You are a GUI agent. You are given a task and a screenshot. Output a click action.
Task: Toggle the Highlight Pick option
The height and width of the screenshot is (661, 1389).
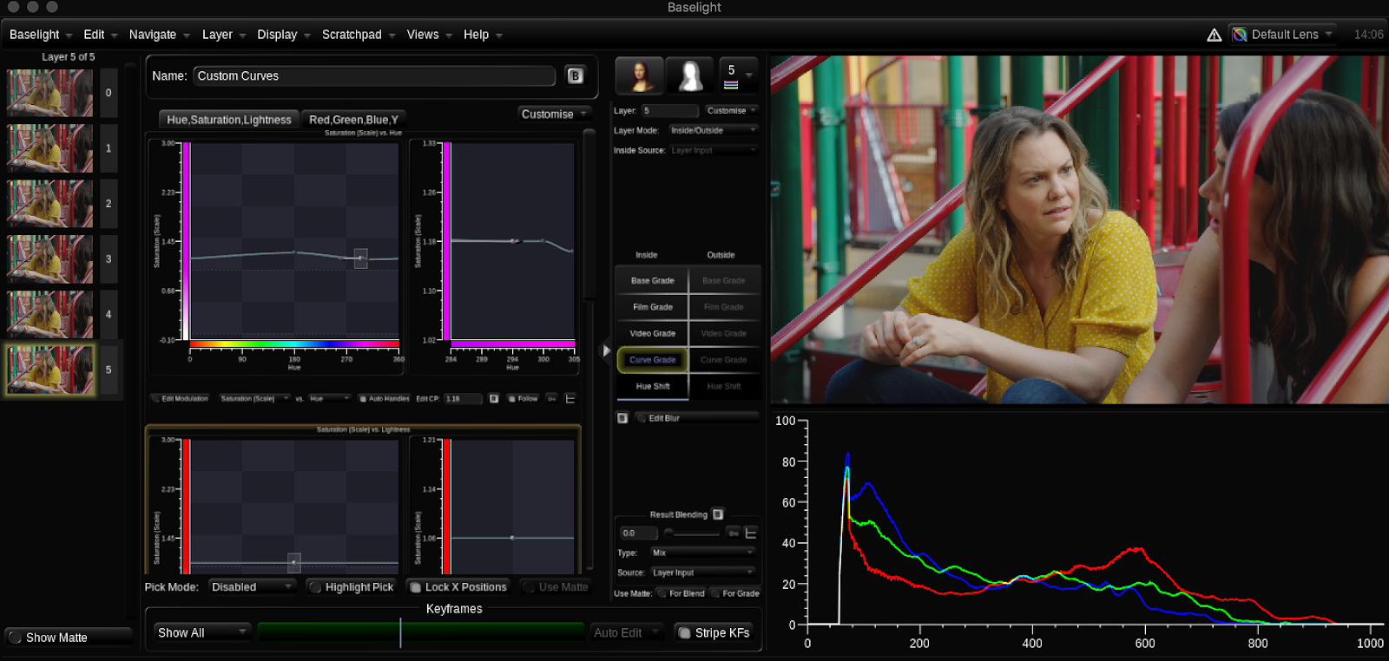coord(352,587)
